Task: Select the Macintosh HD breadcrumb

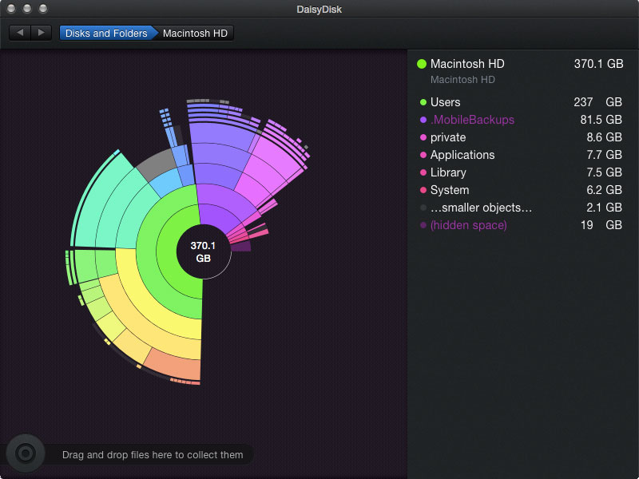Action: (x=195, y=33)
